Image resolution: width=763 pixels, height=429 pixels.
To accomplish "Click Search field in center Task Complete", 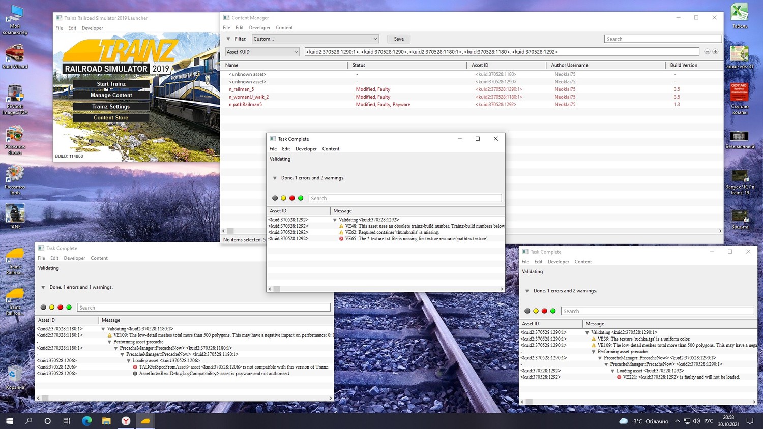I will tap(405, 198).
